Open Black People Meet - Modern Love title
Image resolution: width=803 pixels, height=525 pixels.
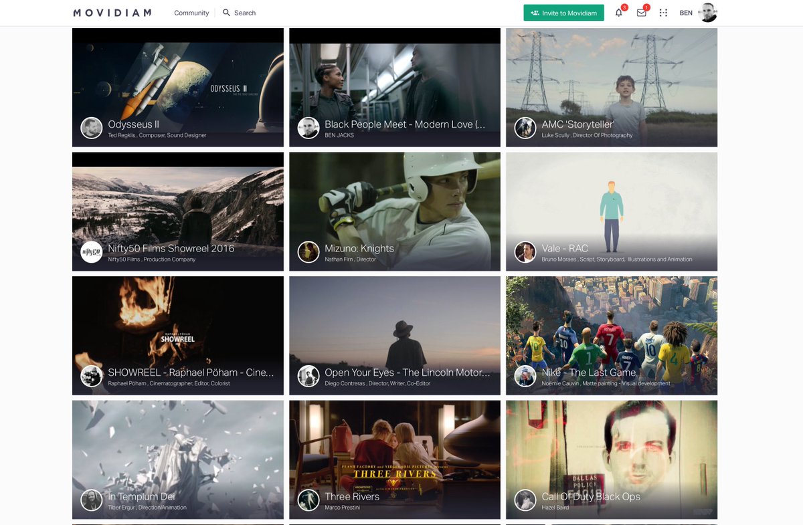405,124
